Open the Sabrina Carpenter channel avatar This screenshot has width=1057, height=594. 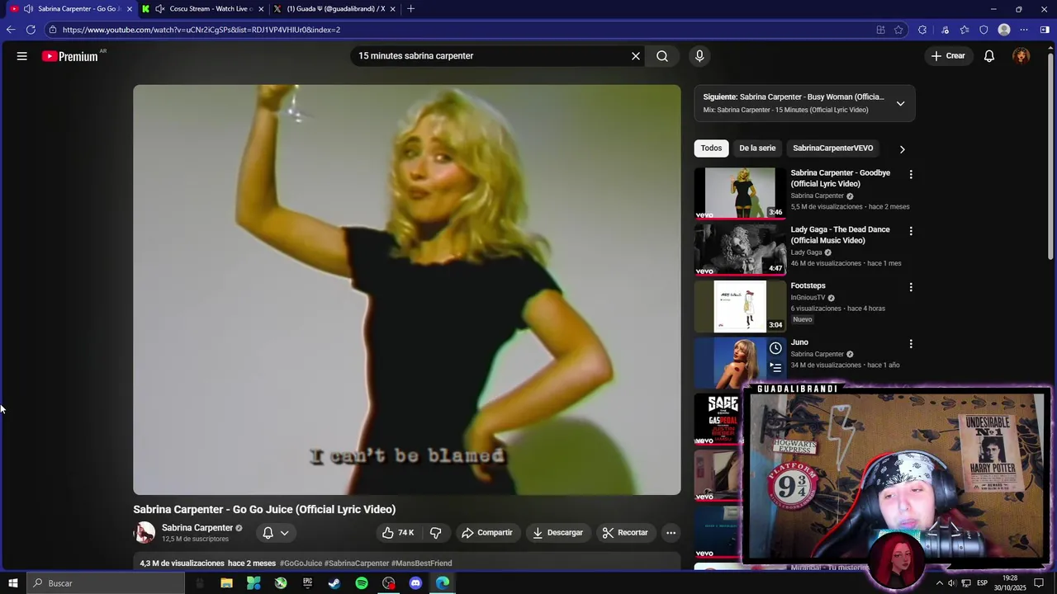point(145,533)
